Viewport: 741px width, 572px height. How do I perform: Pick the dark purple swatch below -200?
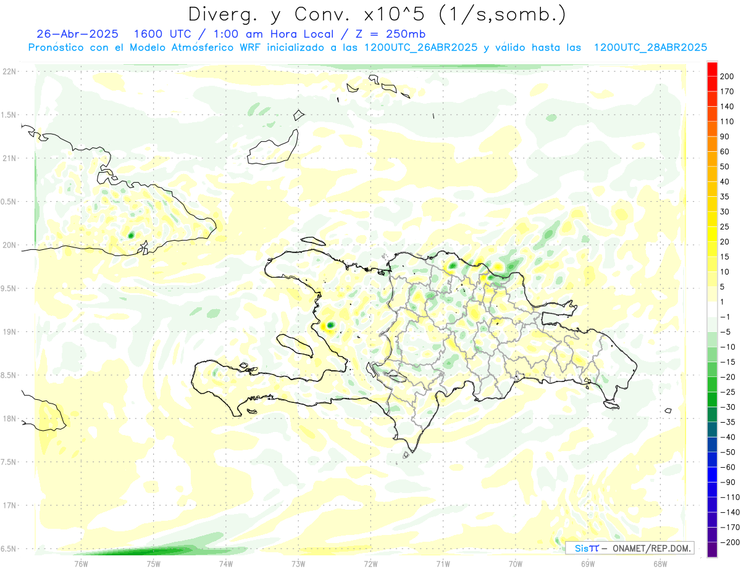(713, 550)
